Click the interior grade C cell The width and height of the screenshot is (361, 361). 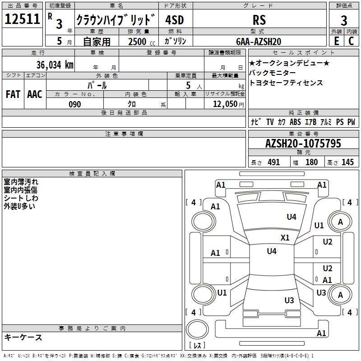(351, 41)
